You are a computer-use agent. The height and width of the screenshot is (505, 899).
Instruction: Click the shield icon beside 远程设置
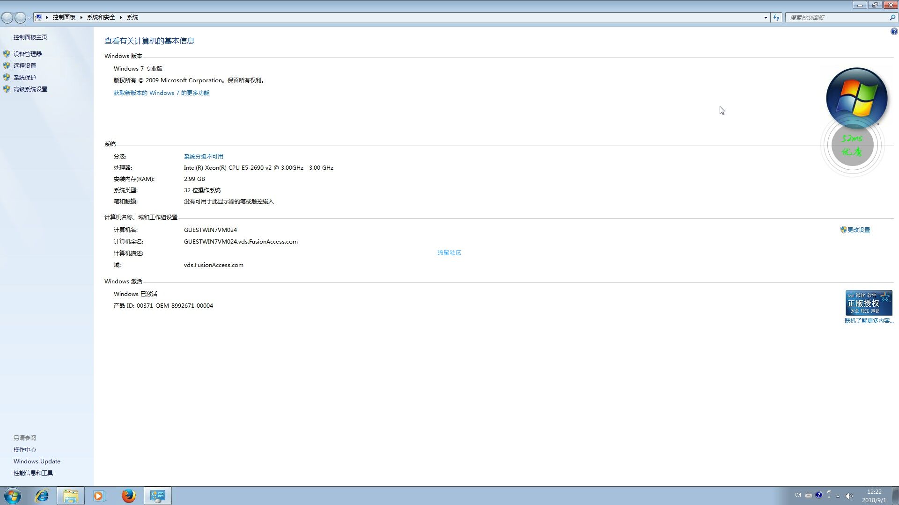click(7, 65)
